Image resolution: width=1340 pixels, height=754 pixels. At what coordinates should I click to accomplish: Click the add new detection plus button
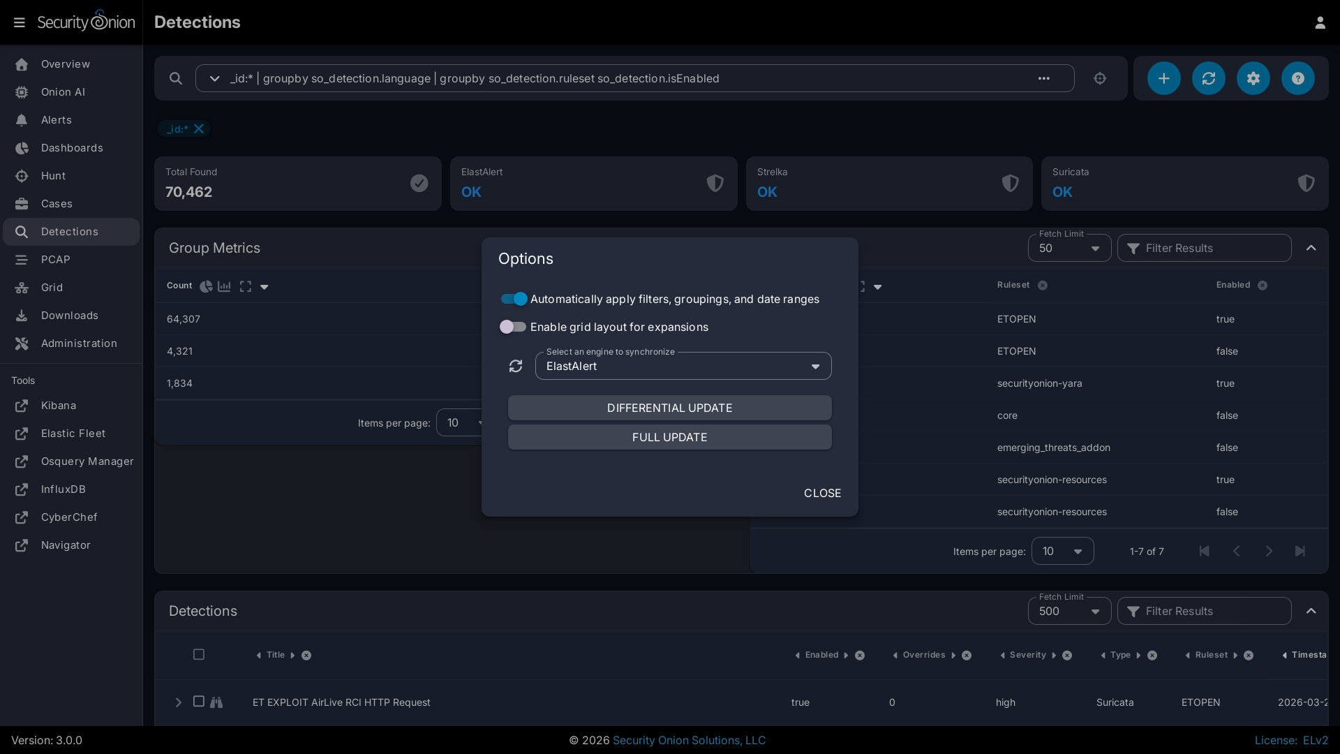tap(1163, 78)
